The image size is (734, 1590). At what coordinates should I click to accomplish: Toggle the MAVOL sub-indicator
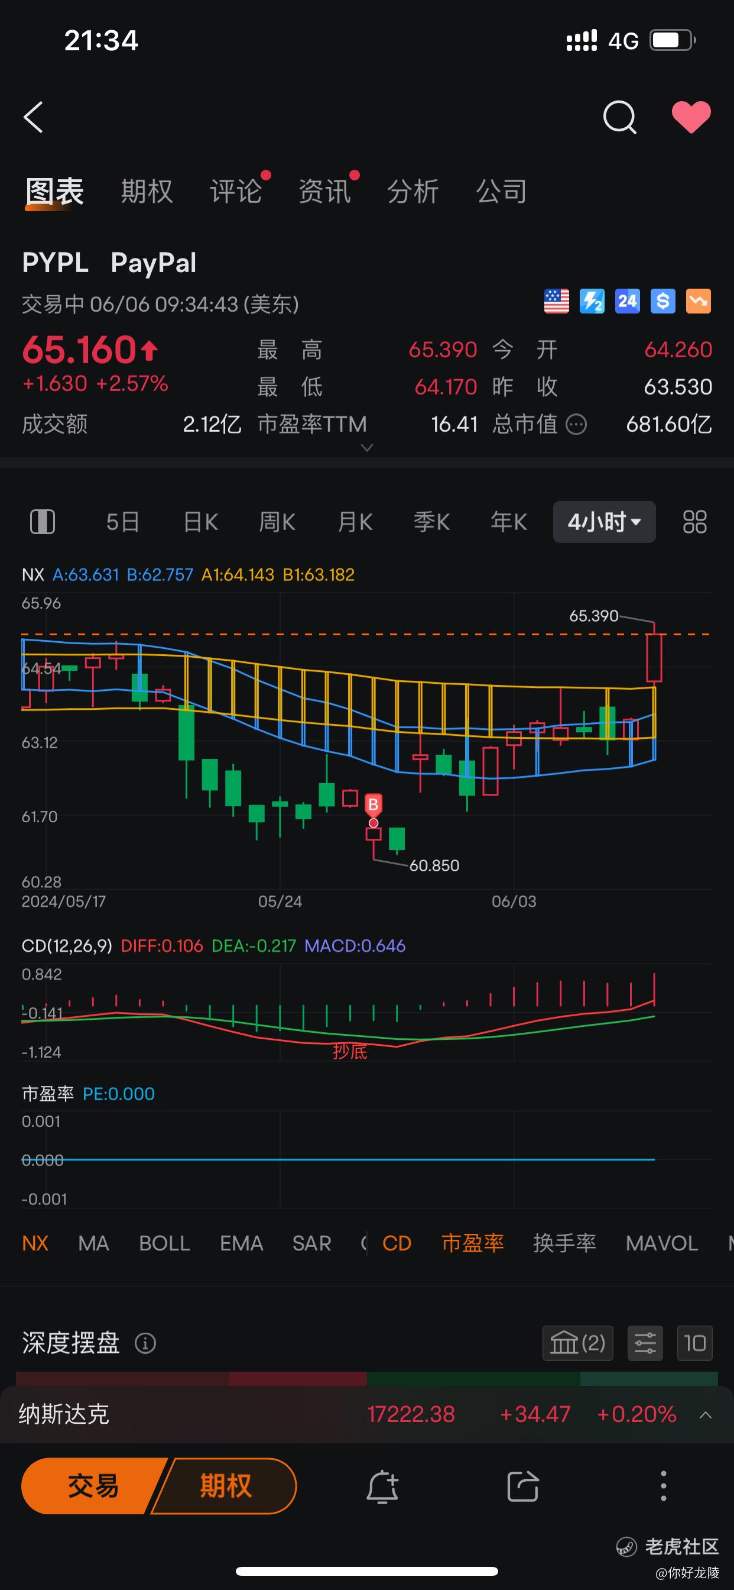(662, 1243)
